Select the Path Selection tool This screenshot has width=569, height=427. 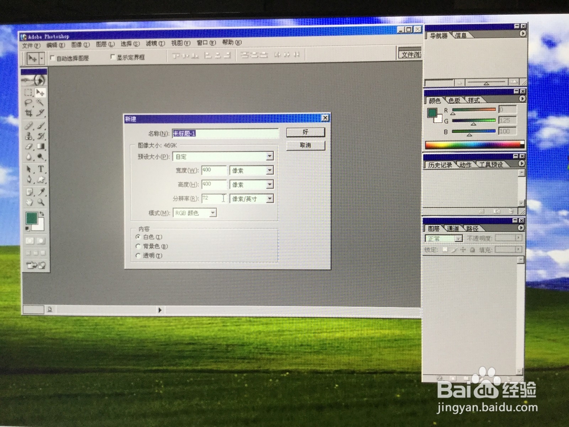click(x=28, y=169)
